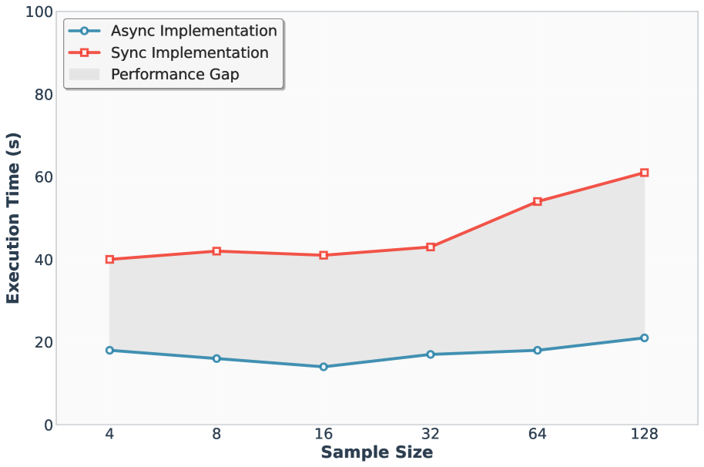Click the Sync square marker at sample size 16
This screenshot has width=704, height=467.
point(324,255)
